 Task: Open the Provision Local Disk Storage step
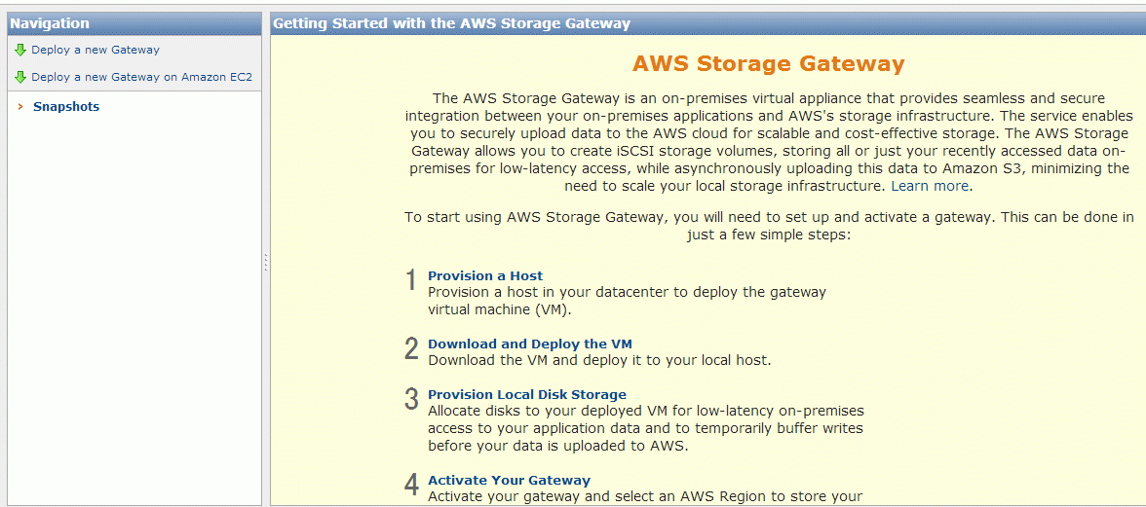pos(527,395)
